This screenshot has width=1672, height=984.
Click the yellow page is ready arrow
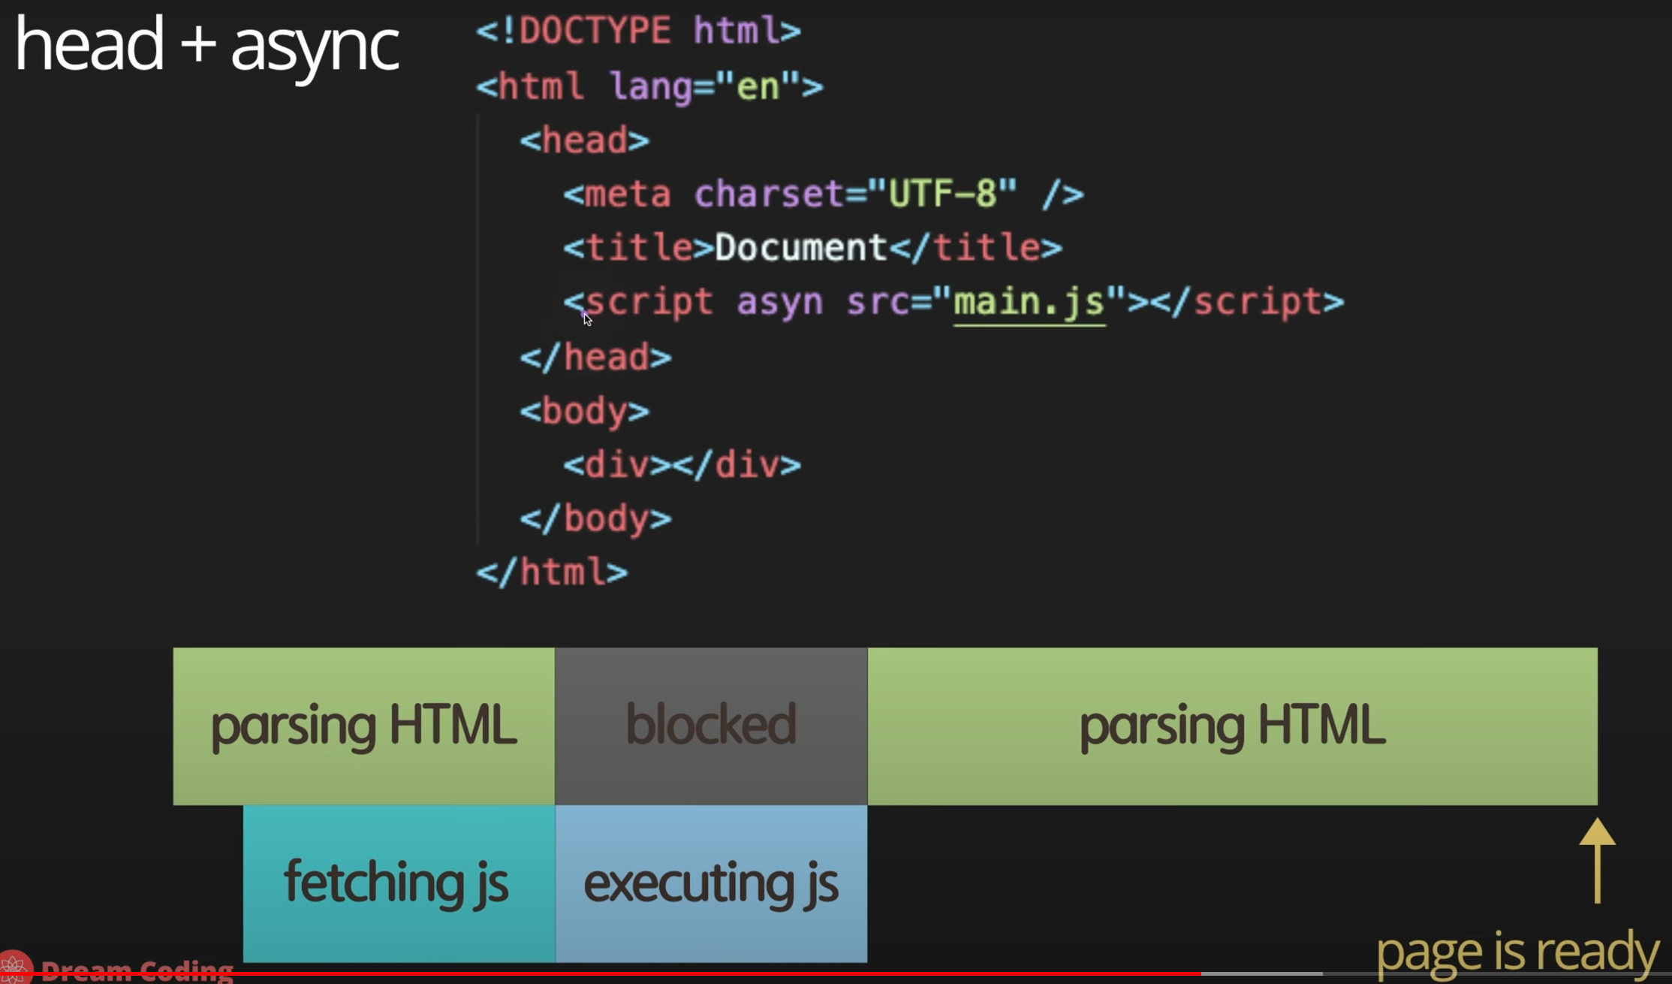(1597, 860)
